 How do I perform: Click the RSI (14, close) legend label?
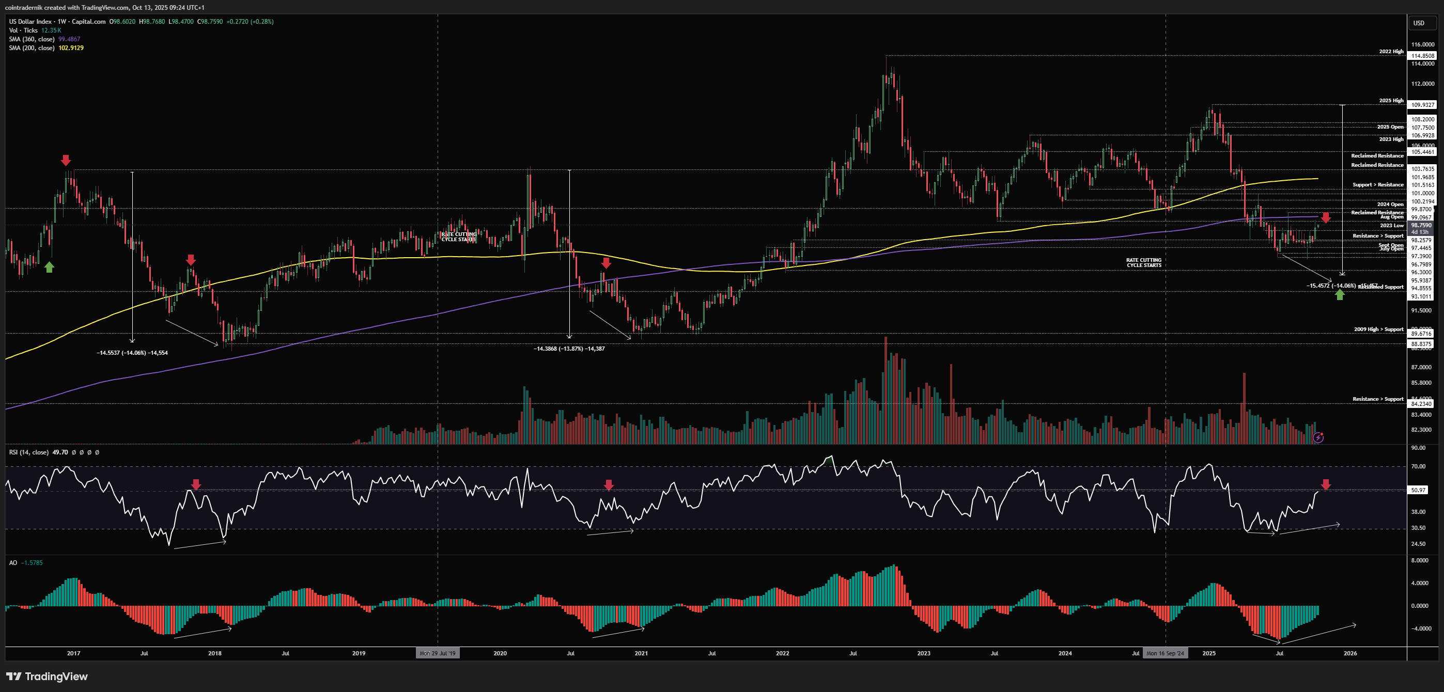pos(28,452)
